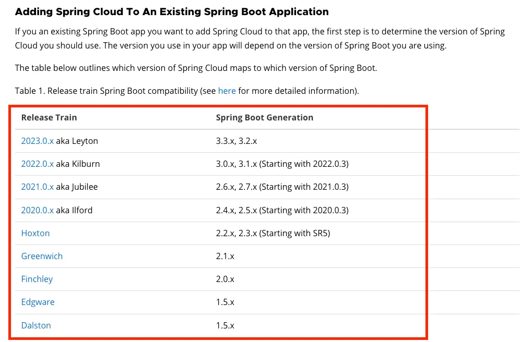Click the 'aka Leyton' text
The width and height of the screenshot is (532, 342).
coord(77,141)
